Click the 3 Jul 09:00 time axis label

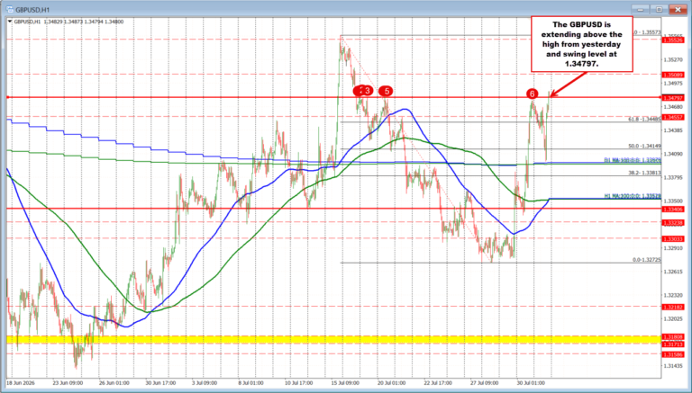pyautogui.click(x=204, y=383)
